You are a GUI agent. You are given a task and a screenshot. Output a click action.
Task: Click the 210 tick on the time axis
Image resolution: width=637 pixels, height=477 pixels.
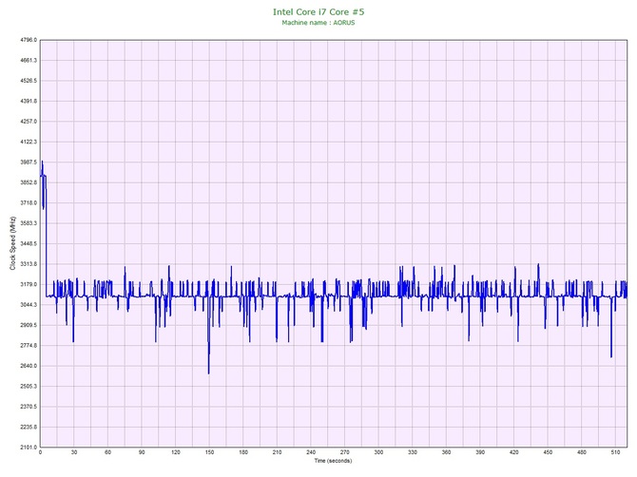coord(277,452)
